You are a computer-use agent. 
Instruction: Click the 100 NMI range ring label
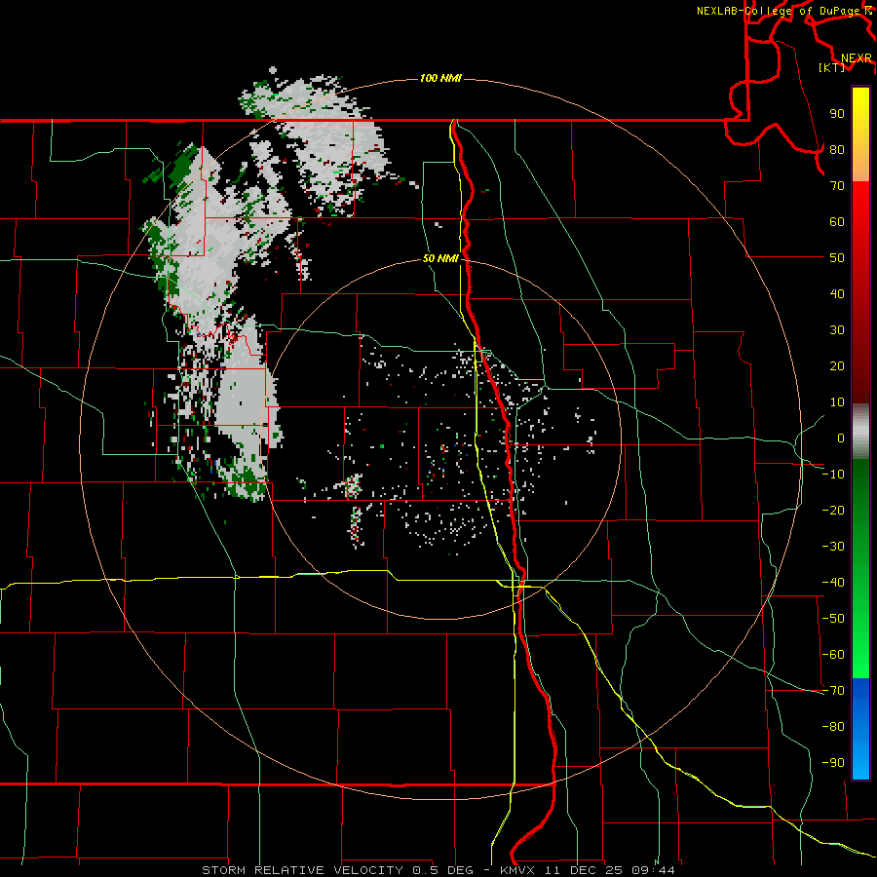(x=440, y=78)
